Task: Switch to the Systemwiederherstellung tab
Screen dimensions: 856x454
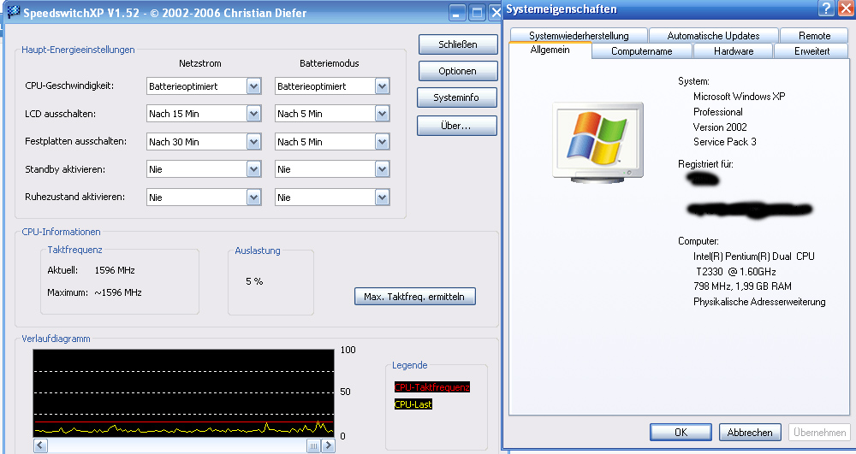Action: 579,35
